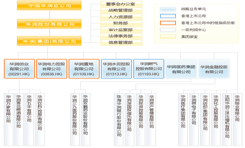Click the 华润雪花啤酒有限公司 column
The image size is (245, 148).
[19, 120]
